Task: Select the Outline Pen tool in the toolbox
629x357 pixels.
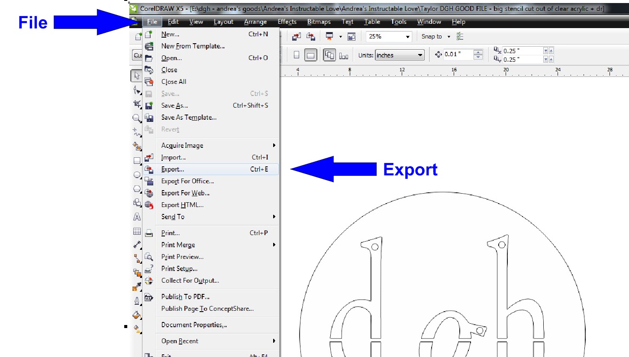Action: [x=137, y=301]
